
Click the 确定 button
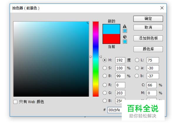click(148, 19)
